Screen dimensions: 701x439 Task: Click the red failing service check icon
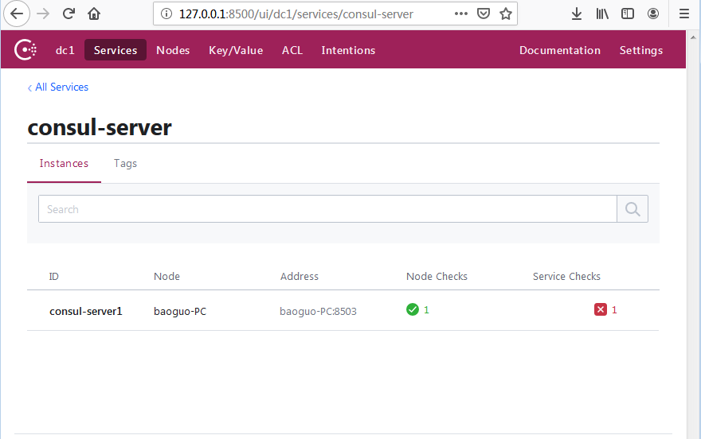coord(601,309)
